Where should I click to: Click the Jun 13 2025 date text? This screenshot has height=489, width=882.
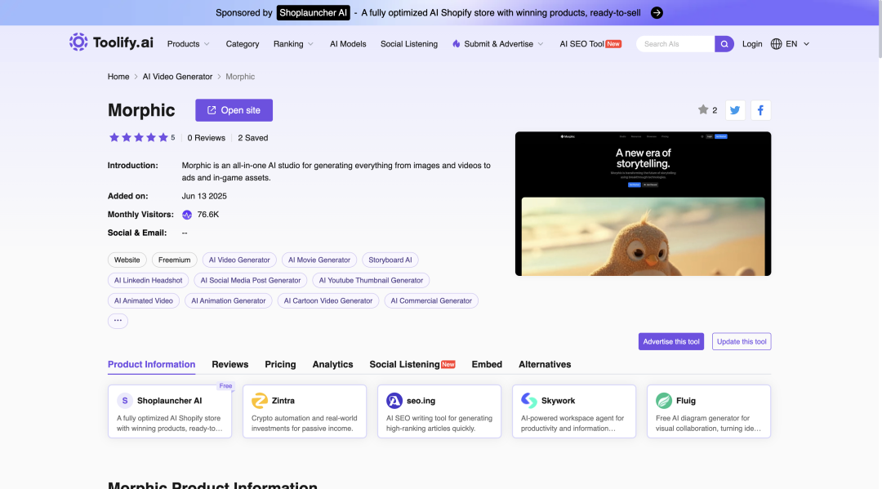coord(204,196)
